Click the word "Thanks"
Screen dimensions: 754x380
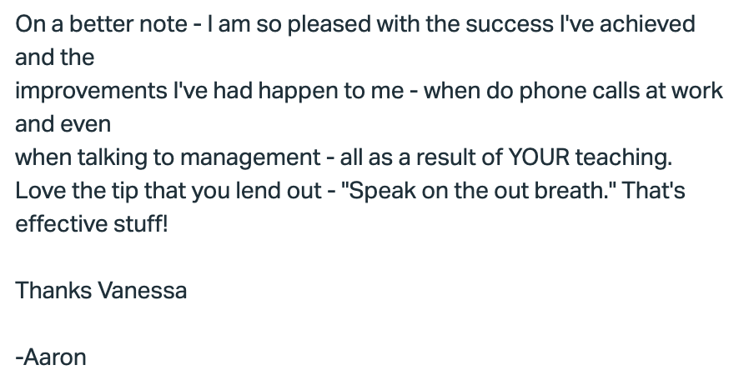pos(53,291)
